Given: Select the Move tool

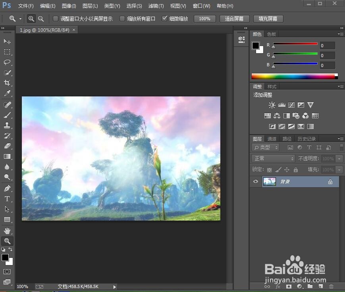Looking at the screenshot, I should pos(7,41).
